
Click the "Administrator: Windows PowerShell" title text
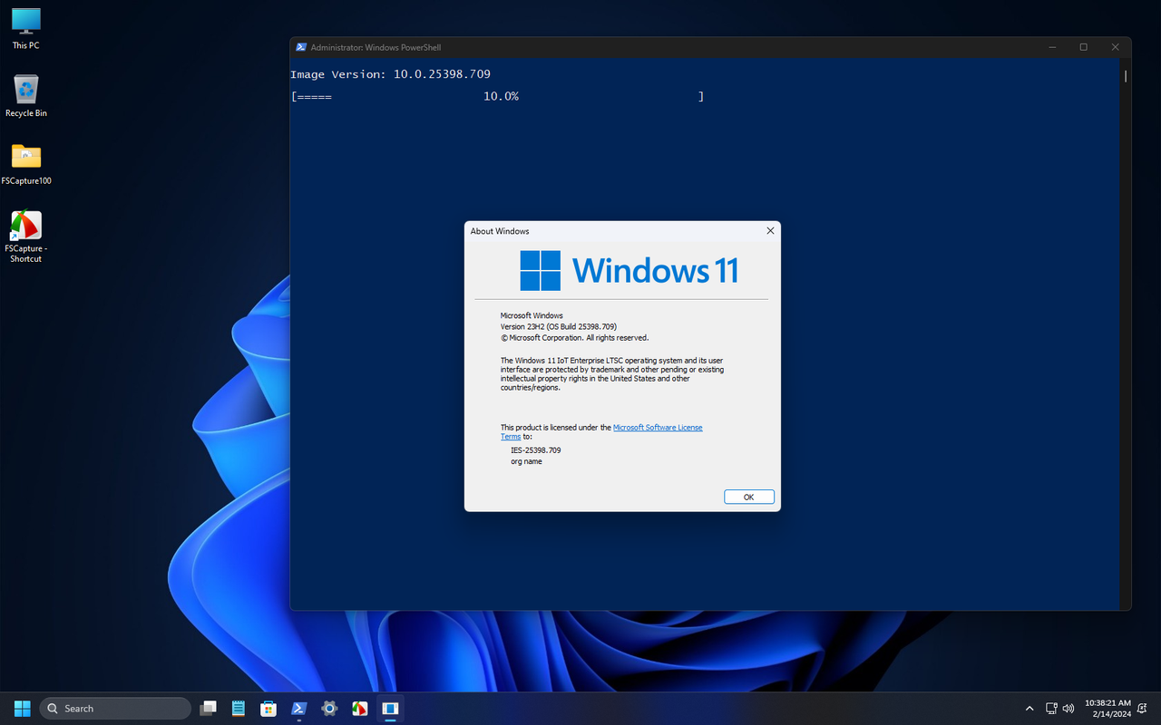[x=376, y=47]
